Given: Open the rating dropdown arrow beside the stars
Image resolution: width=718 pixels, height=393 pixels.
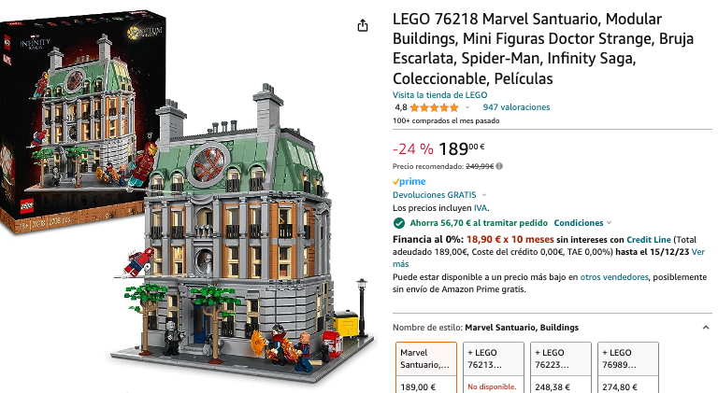Looking at the screenshot, I should pyautogui.click(x=467, y=108).
